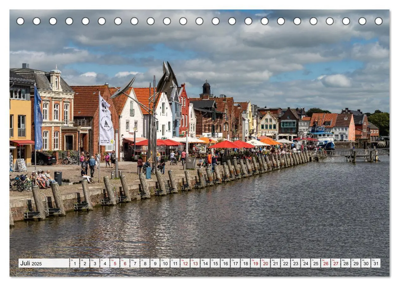Click date cell 14 (Mo)
The height and width of the screenshot is (286, 399).
click(x=205, y=263)
